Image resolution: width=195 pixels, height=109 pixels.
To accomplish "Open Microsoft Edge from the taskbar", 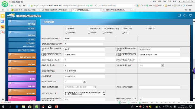I will (x=17, y=107).
